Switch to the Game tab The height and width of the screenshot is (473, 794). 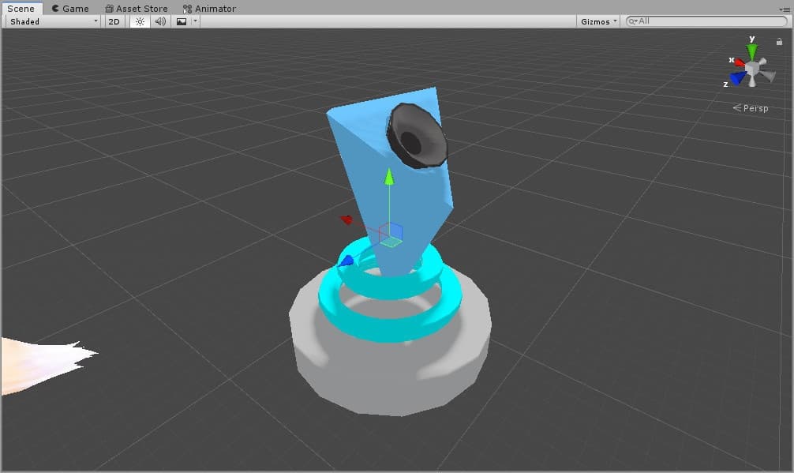(x=70, y=8)
